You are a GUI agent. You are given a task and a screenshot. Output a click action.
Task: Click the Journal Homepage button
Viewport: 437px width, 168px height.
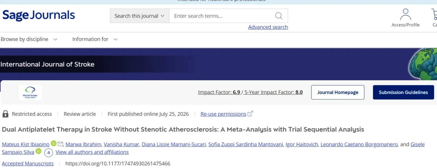338,92
